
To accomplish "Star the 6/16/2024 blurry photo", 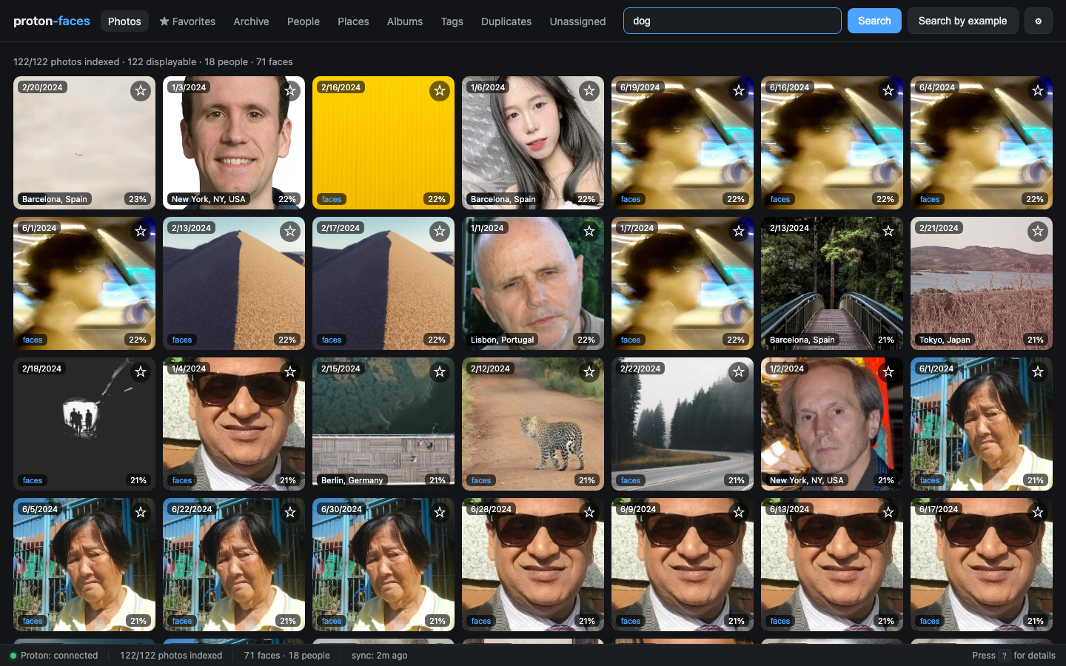I will point(888,91).
